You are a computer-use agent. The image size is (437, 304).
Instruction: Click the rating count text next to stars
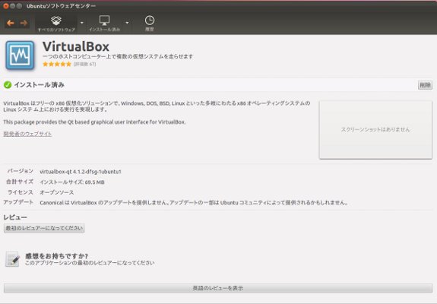[x=84, y=64]
